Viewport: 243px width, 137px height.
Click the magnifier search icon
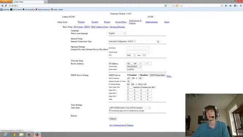click(222, 6)
